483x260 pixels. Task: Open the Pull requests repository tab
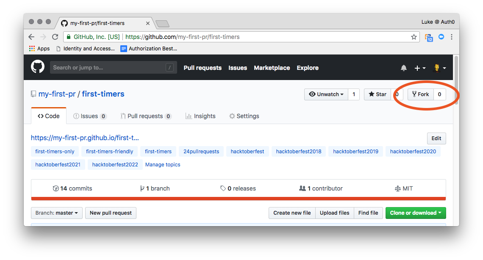[146, 116]
